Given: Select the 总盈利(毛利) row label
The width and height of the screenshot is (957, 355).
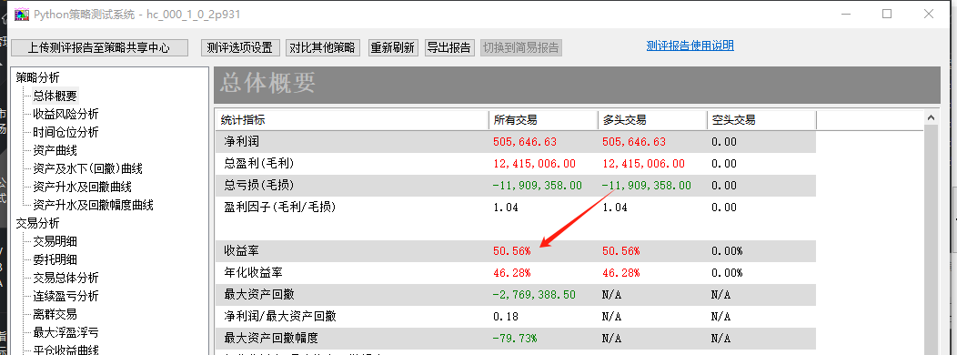Looking at the screenshot, I should 259,164.
